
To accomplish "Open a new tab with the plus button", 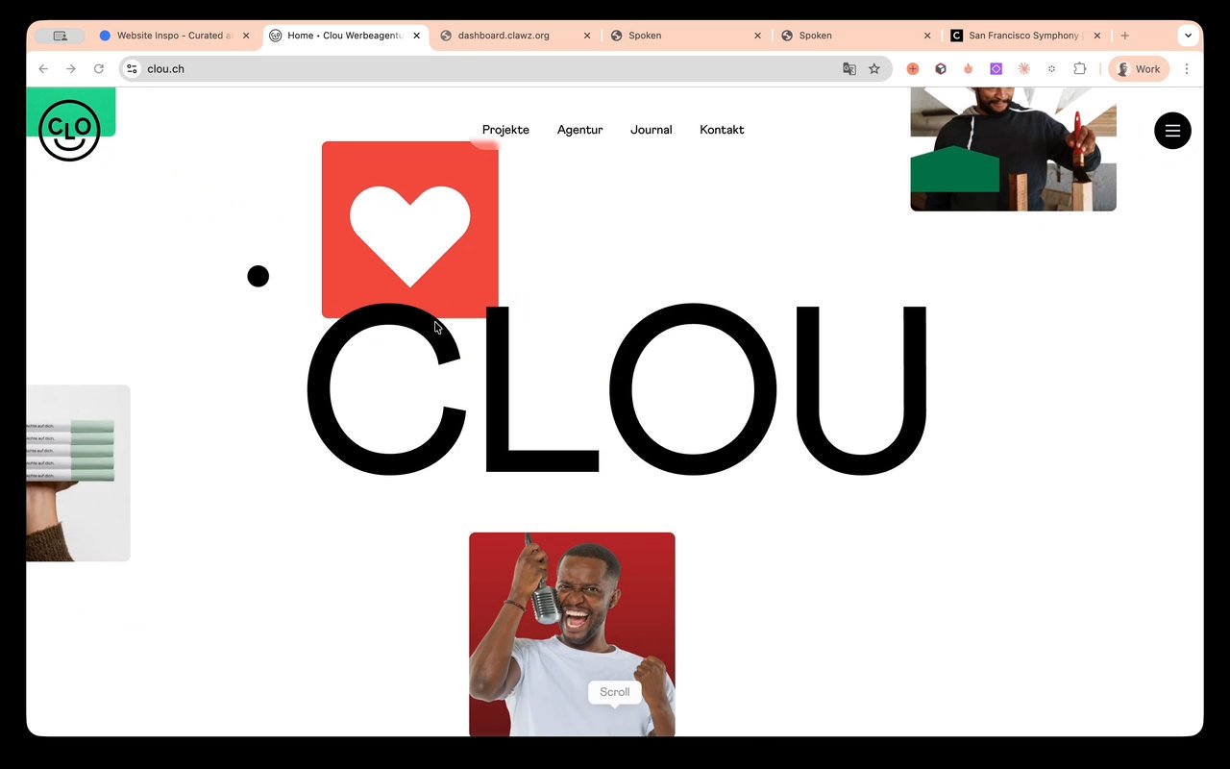I will pyautogui.click(x=1125, y=36).
